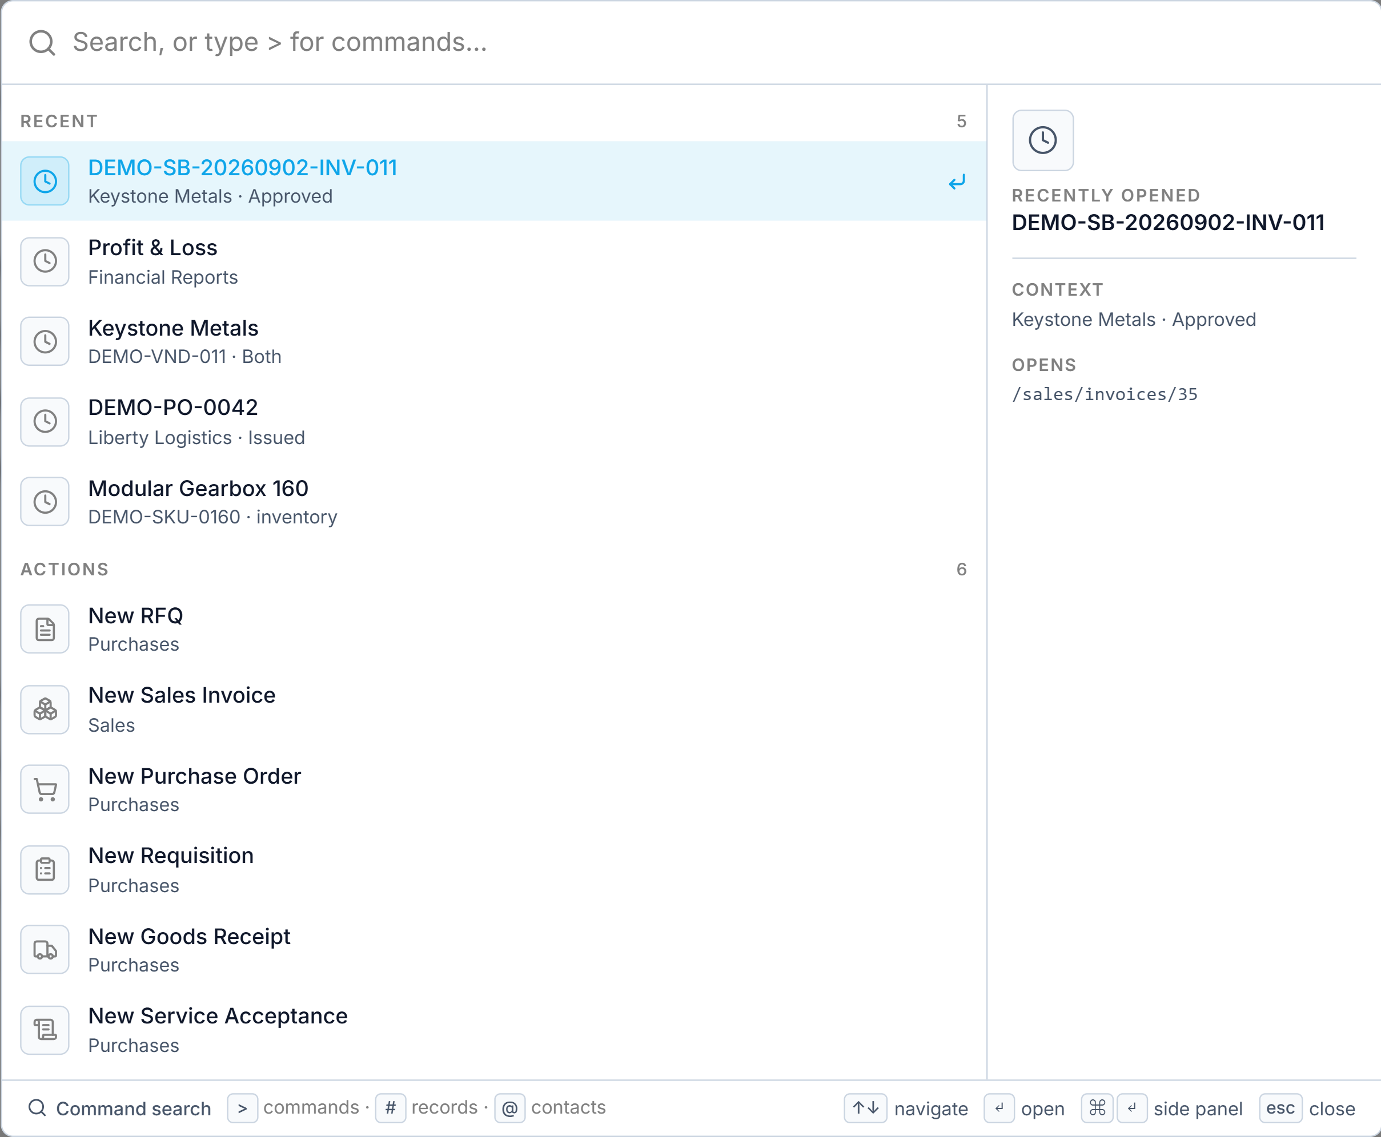Run the New Sales Invoice action
This screenshot has height=1137, width=1381.
[x=493, y=709]
